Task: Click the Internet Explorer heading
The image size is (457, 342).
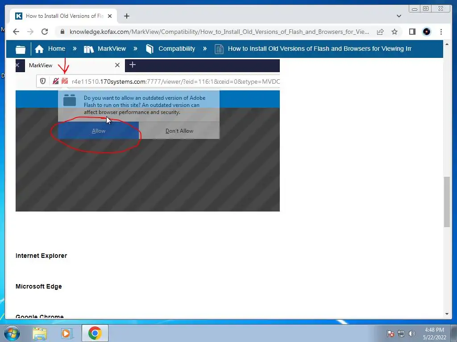Action: click(41, 256)
